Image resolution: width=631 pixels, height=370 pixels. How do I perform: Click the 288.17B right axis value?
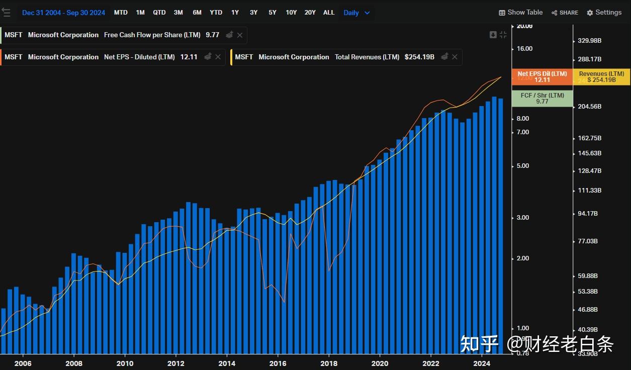[x=590, y=59]
